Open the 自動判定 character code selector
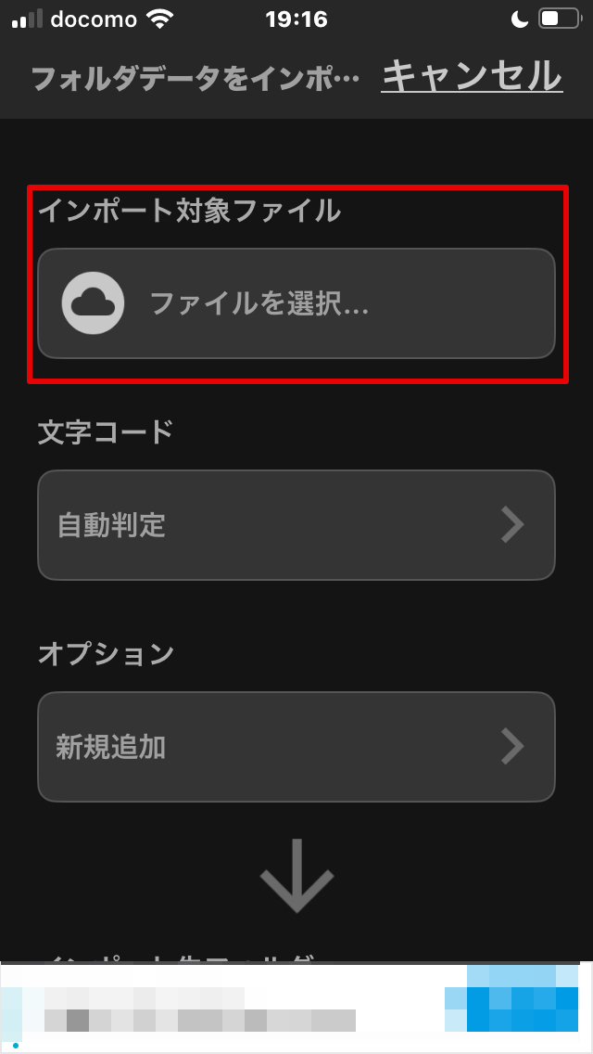 [x=296, y=525]
